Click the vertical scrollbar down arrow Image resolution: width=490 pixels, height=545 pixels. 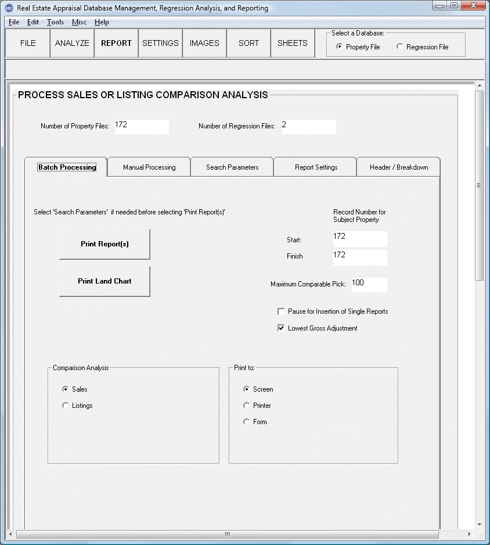point(480,525)
